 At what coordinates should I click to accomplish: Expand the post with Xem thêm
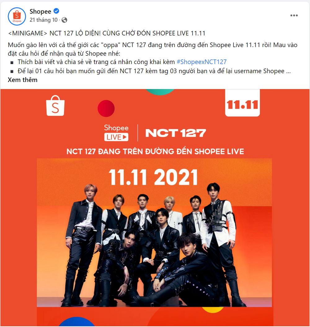(x=22, y=80)
